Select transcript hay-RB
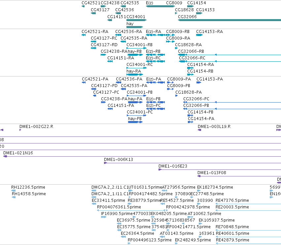The height and width of the screenshot is (245, 281). [x=135, y=51]
